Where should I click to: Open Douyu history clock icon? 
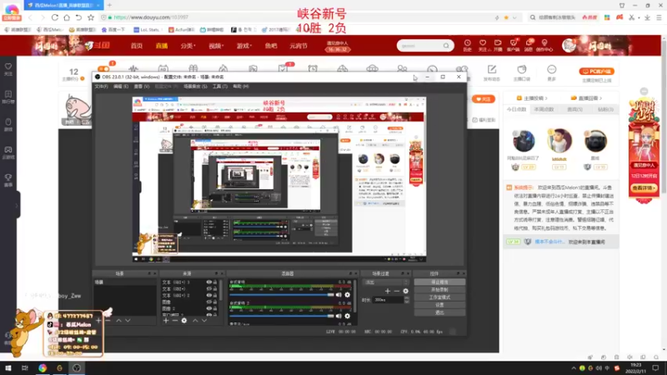[468, 45]
